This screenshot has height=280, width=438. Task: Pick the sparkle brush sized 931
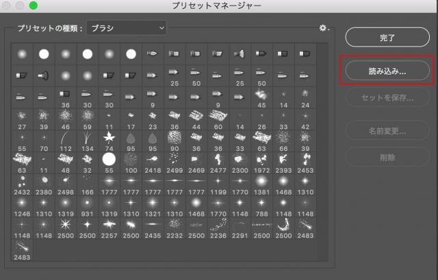87,204
